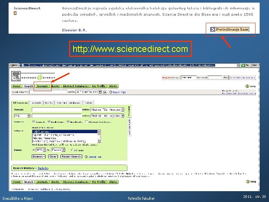Open the address bar history dropdown
This screenshot has height=202, width=269.
tap(238, 65)
